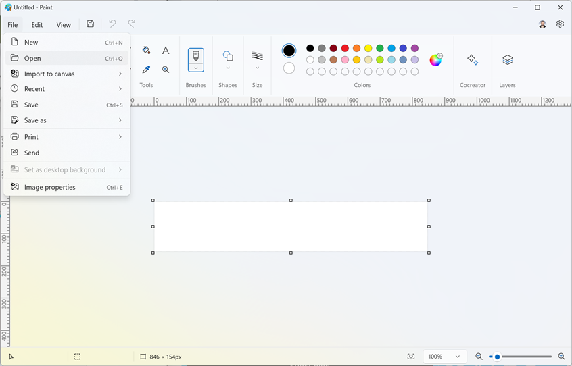The image size is (572, 366).
Task: Pick the red color swatch
Action: click(345, 49)
